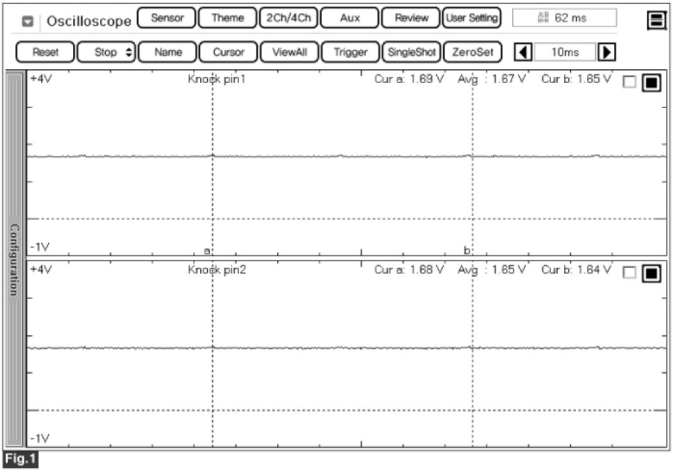Expand the Configuration side panel
Screen dimensions: 674x472
[14, 259]
